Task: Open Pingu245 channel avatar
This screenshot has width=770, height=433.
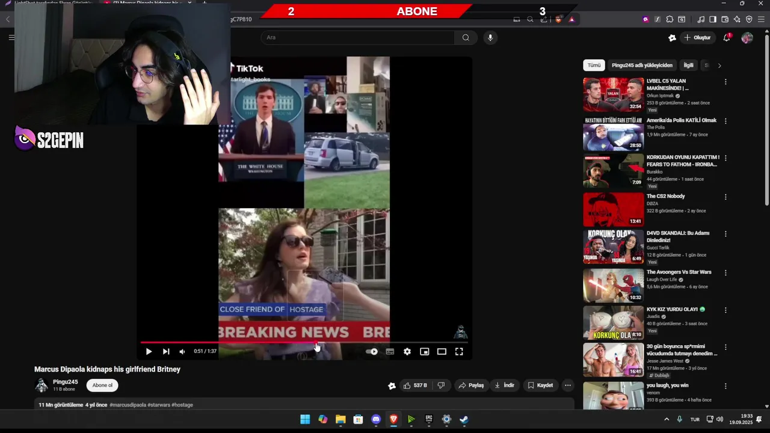Action: [42, 385]
